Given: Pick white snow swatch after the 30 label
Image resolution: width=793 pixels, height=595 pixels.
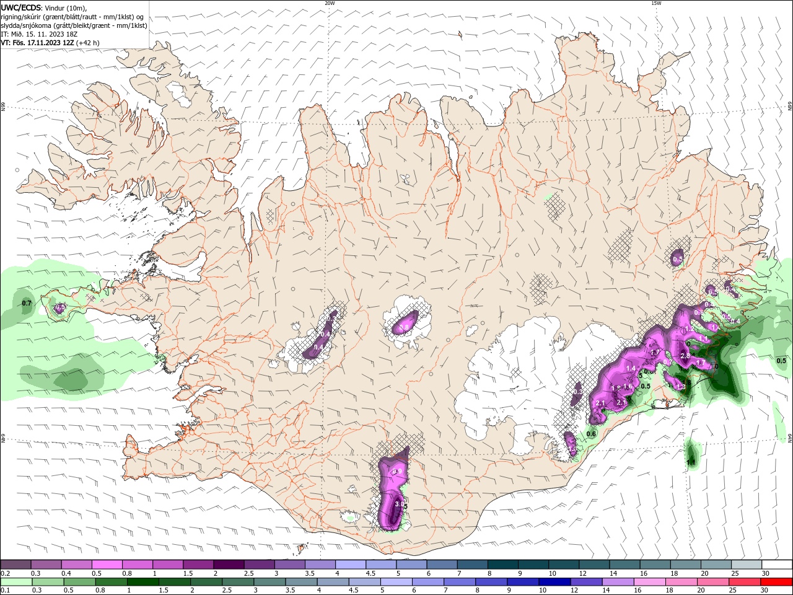Looking at the screenshot, I should click(776, 565).
